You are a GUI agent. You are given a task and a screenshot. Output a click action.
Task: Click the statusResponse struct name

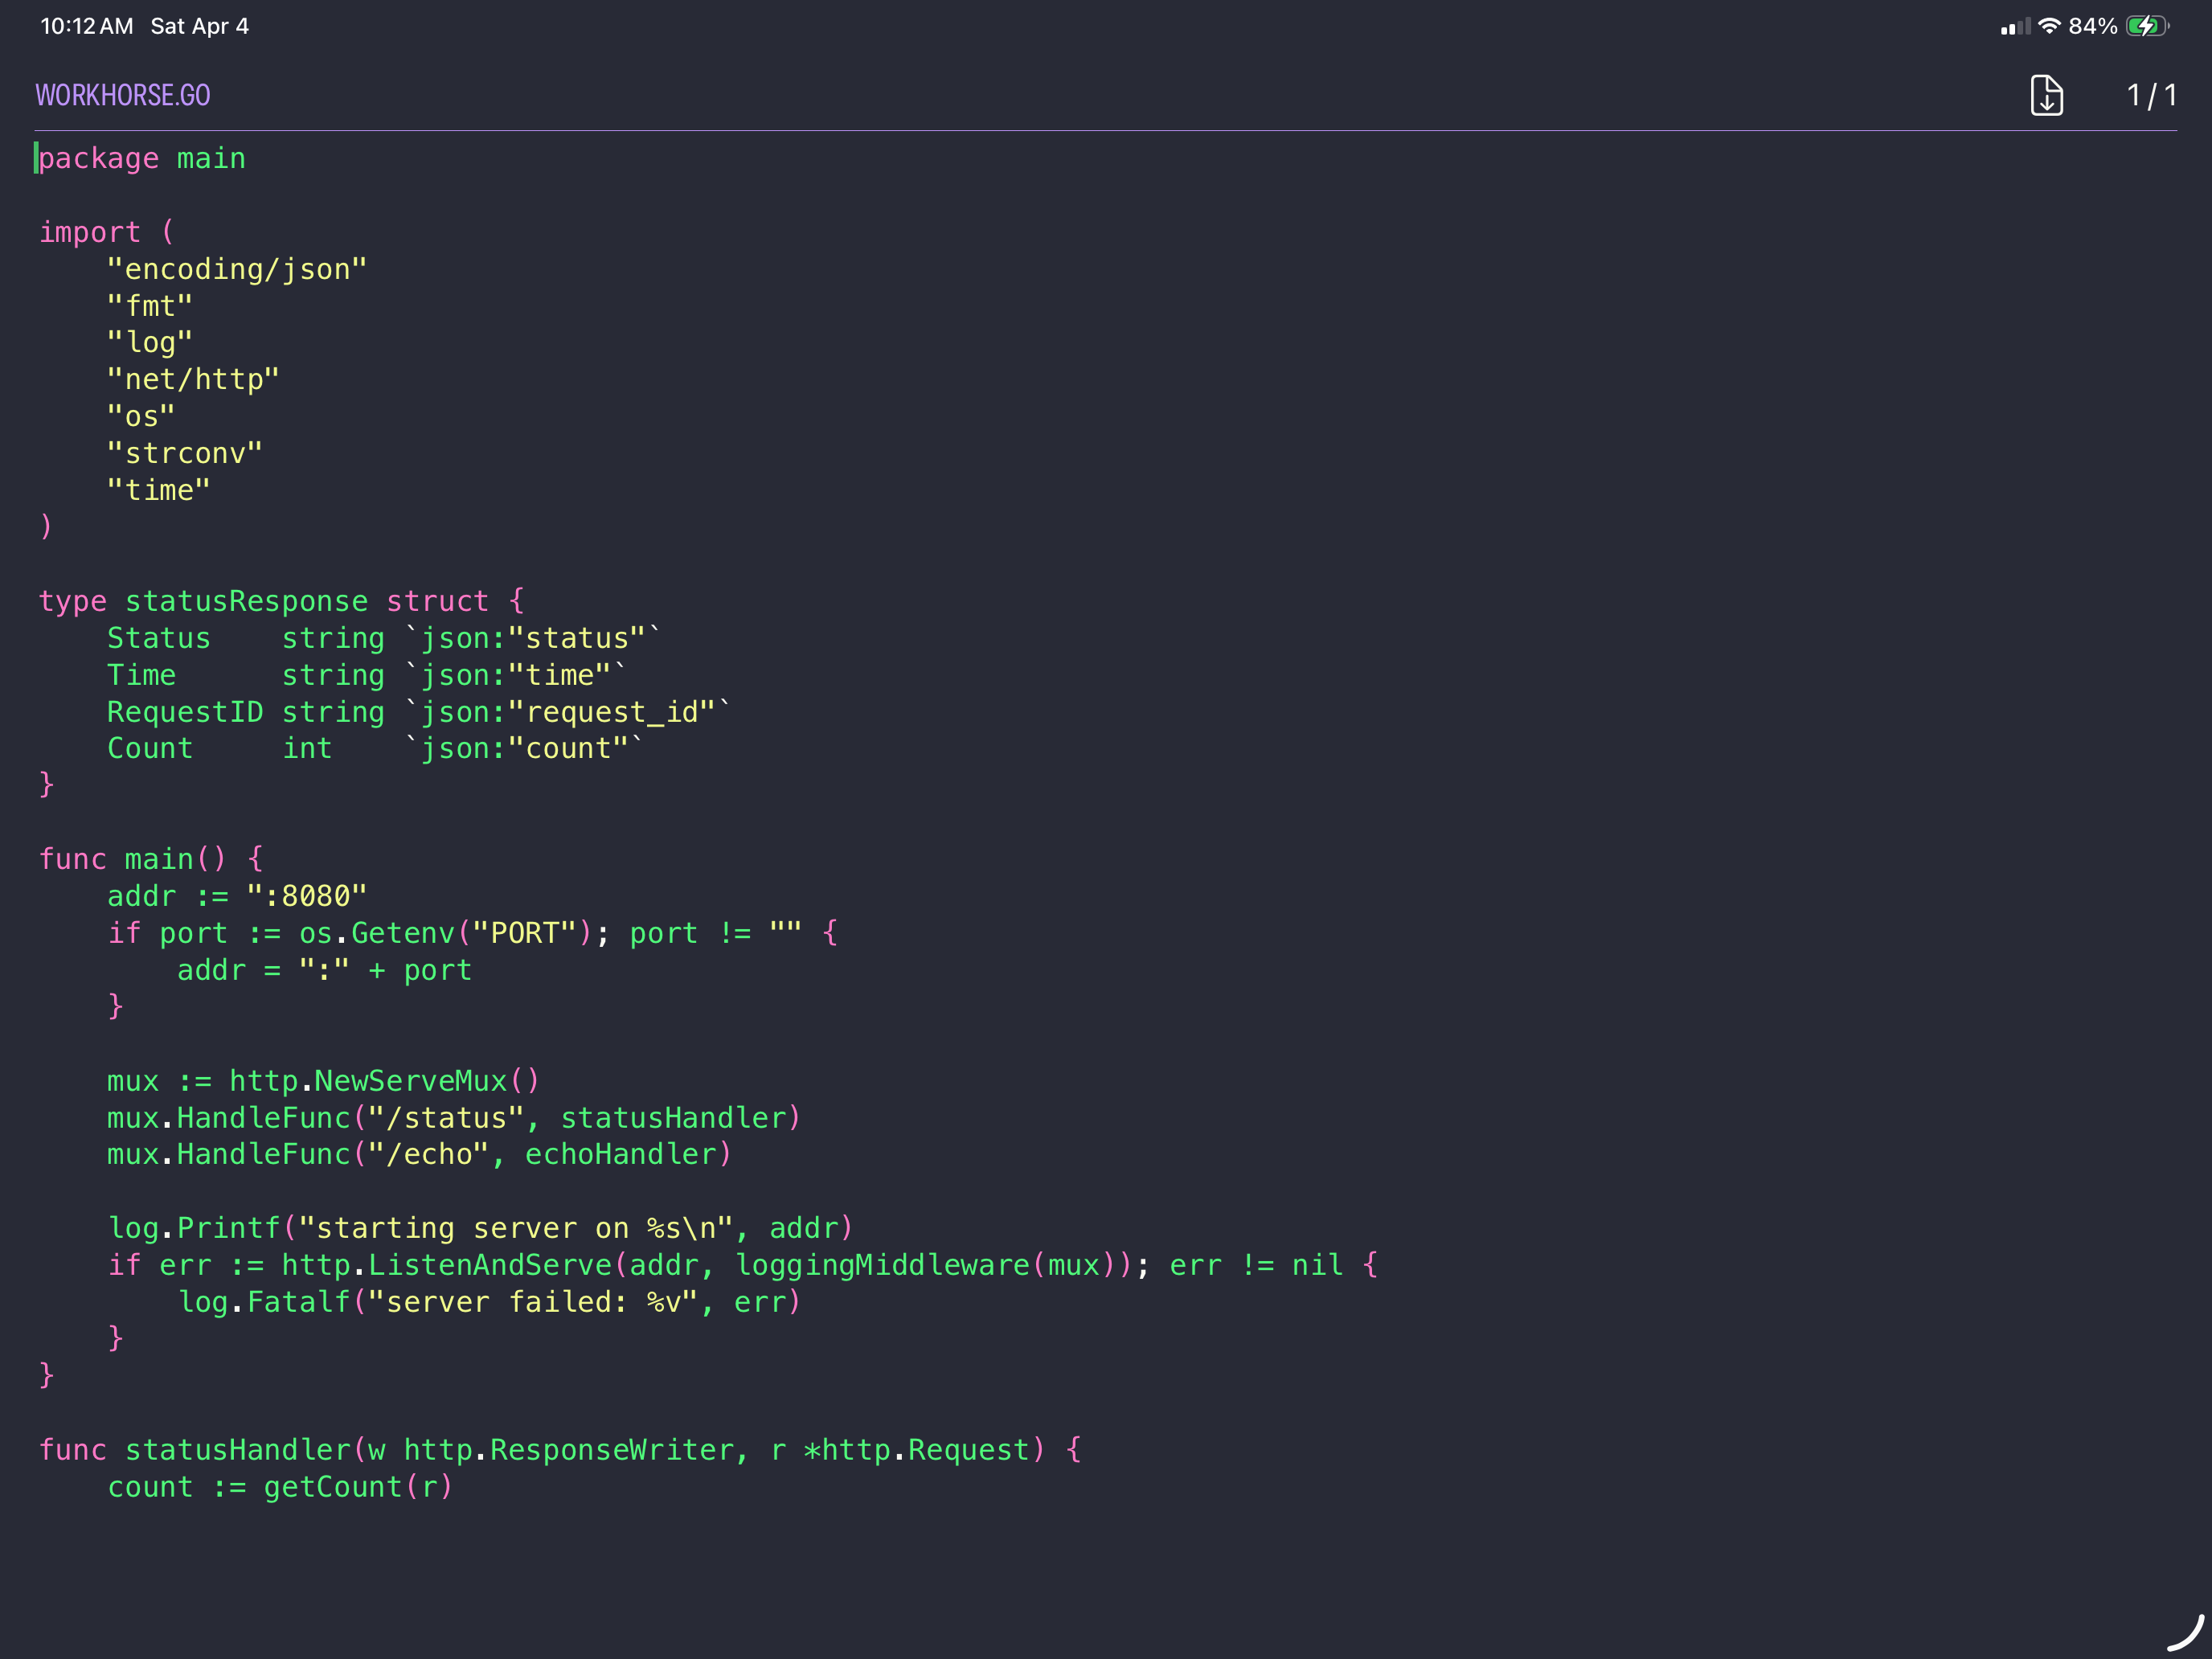tap(246, 601)
